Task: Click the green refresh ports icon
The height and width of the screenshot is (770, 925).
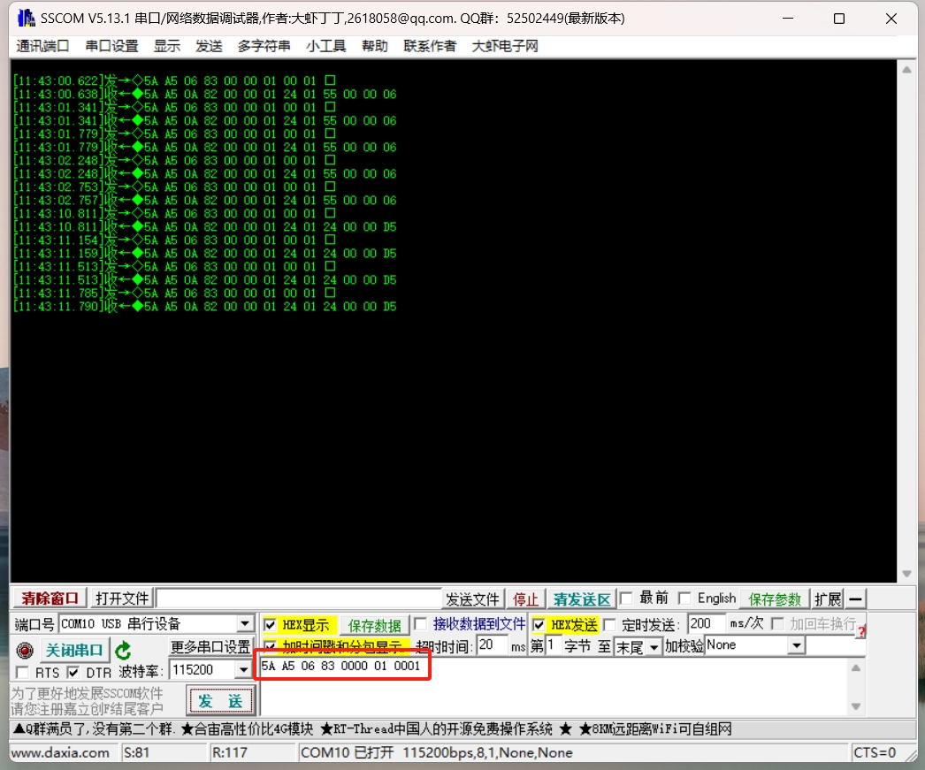Action: [x=123, y=651]
